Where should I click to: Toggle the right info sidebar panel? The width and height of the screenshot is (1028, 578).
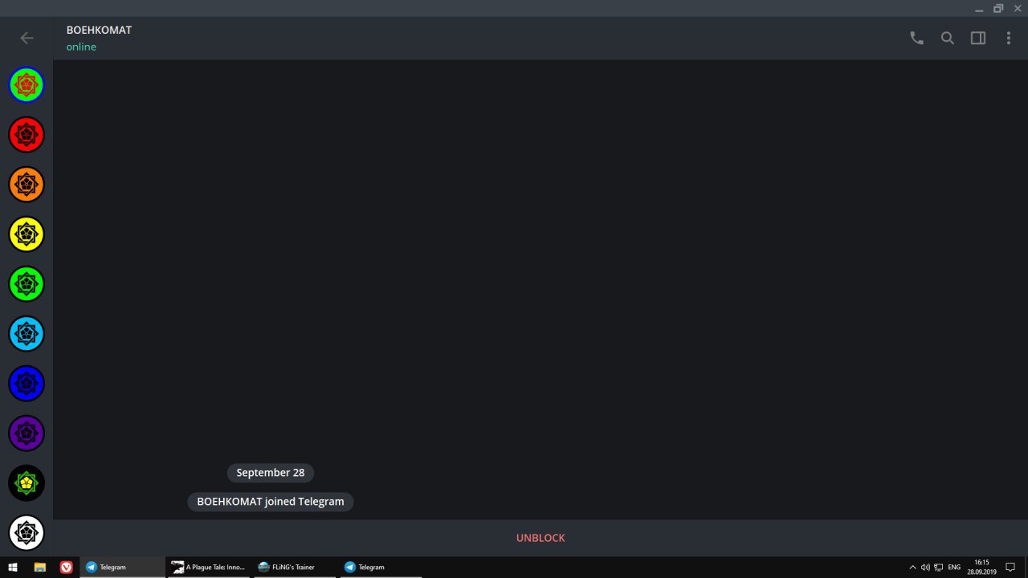pyautogui.click(x=978, y=38)
